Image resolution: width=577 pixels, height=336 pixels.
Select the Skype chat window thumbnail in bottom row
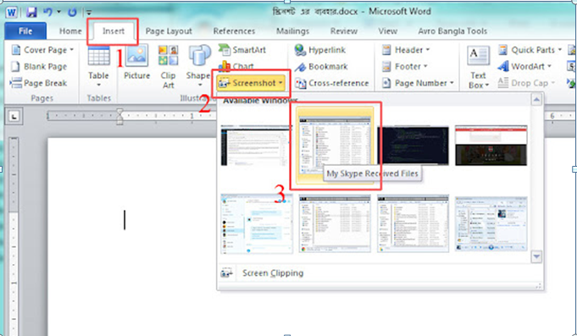tap(257, 224)
